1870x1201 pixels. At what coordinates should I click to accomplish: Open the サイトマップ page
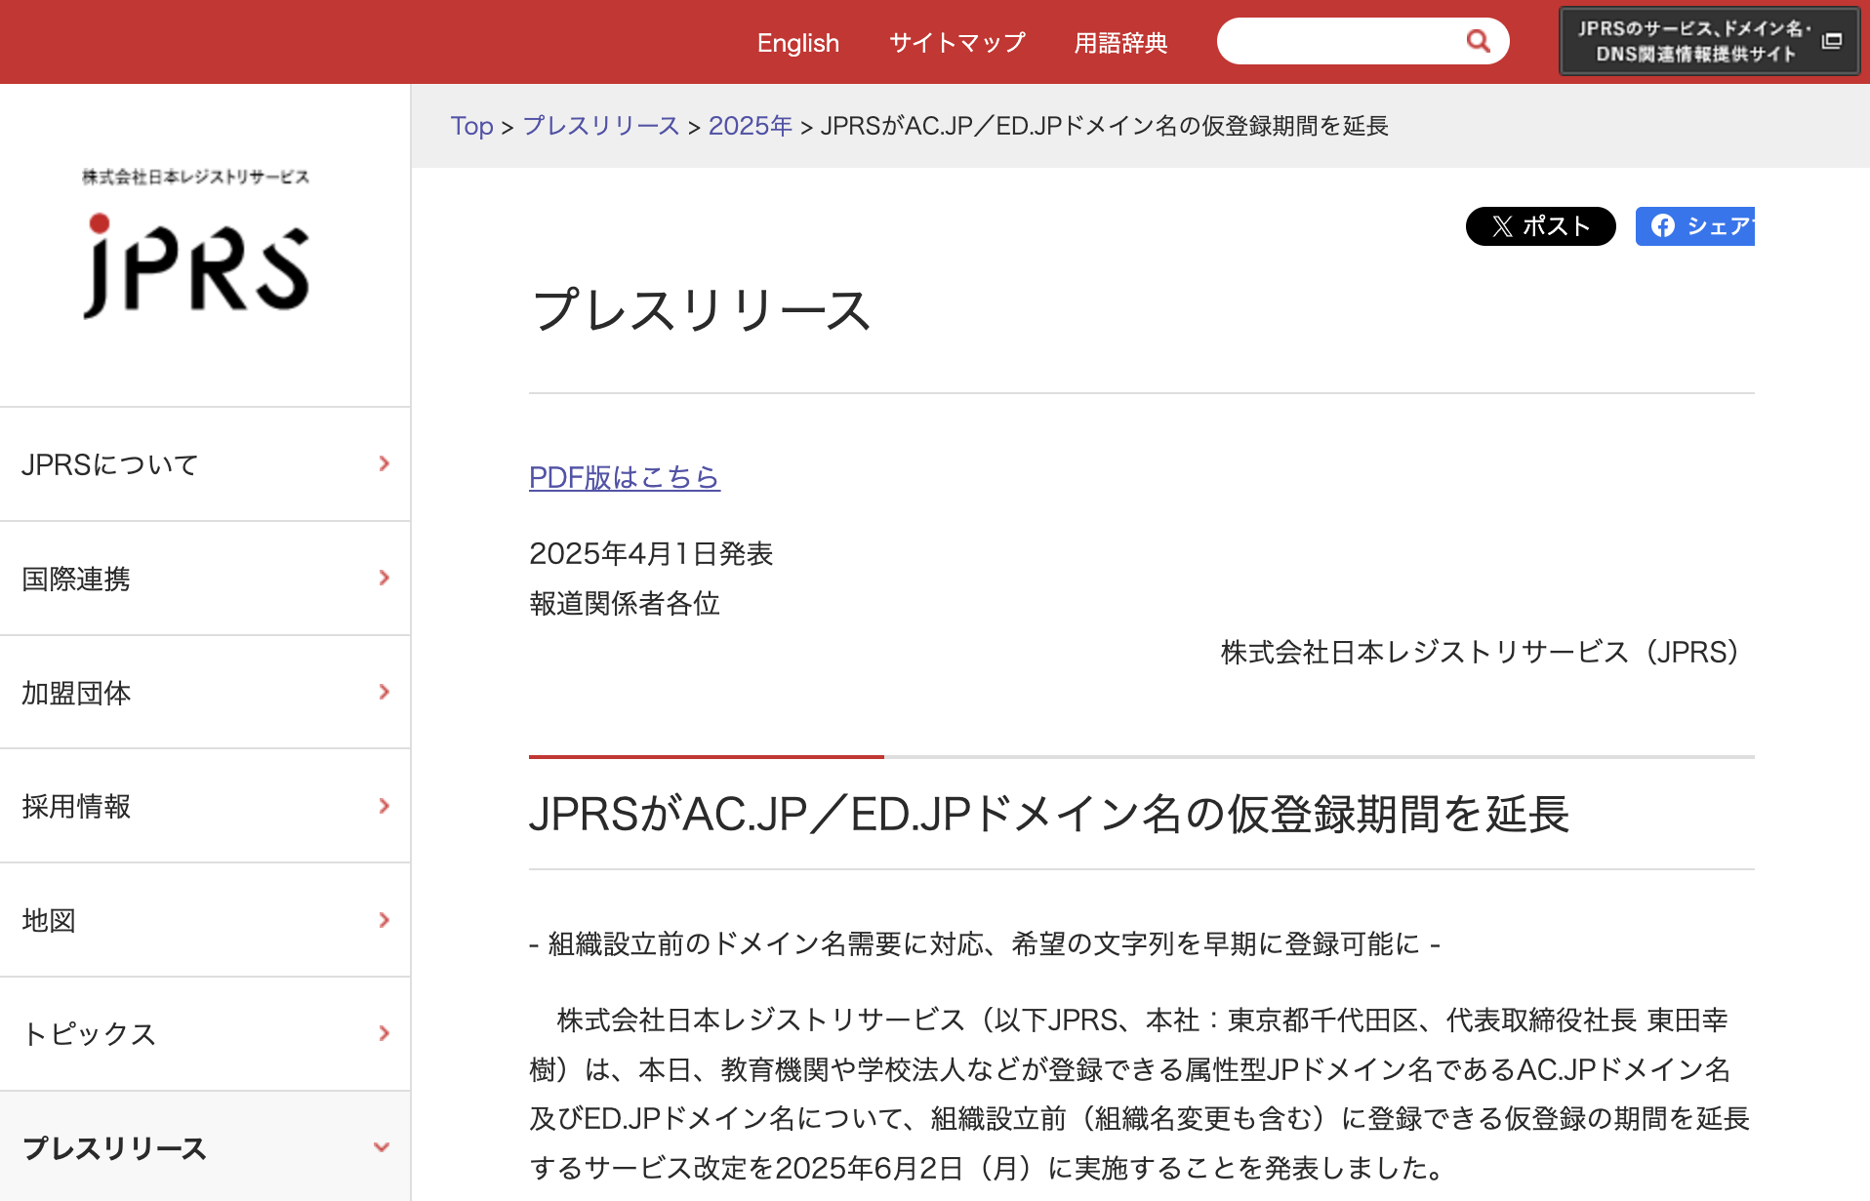[956, 42]
